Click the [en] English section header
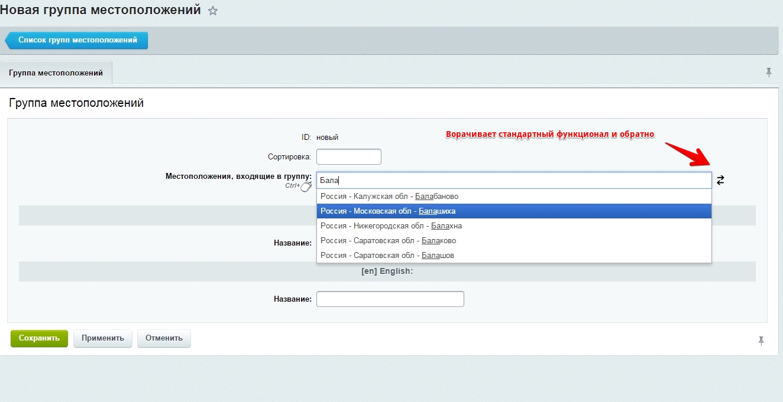This screenshot has width=783, height=402. pos(387,272)
